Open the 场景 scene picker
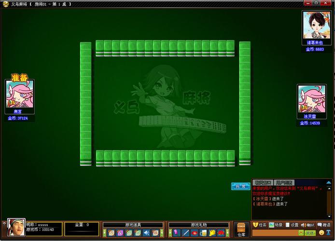Screen dimensions: 335x241 point(276,225)
